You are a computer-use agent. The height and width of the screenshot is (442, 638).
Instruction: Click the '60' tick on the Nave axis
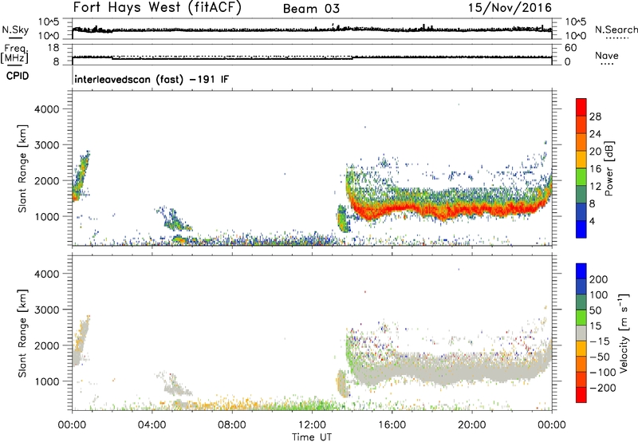570,48
